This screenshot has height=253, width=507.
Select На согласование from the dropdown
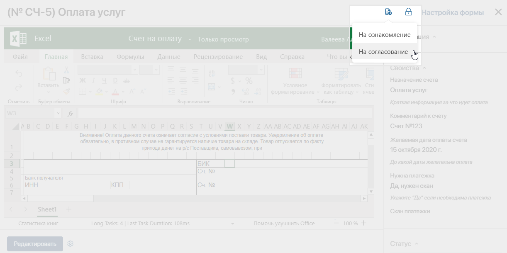383,52
